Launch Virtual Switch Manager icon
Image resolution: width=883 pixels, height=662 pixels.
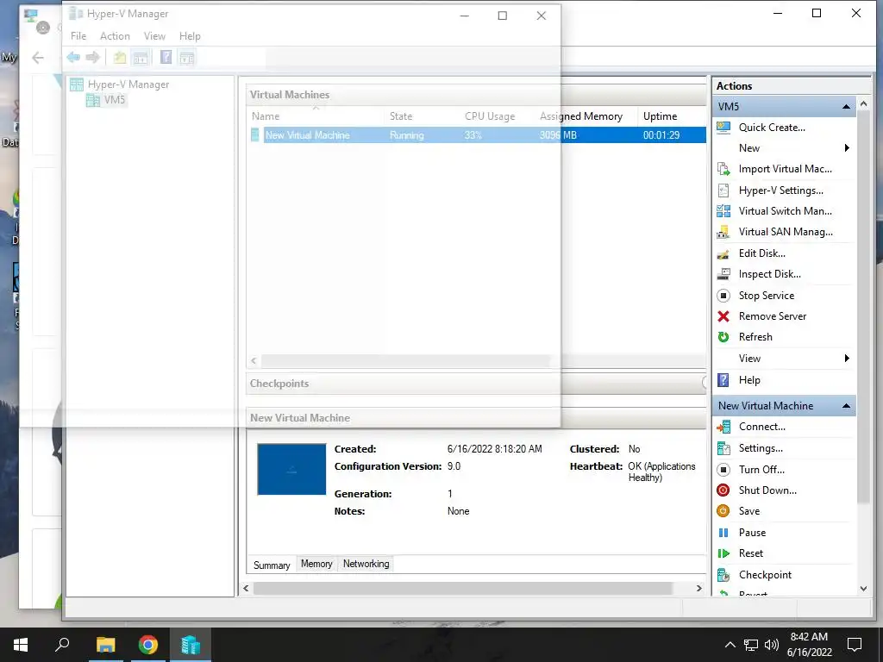click(723, 211)
